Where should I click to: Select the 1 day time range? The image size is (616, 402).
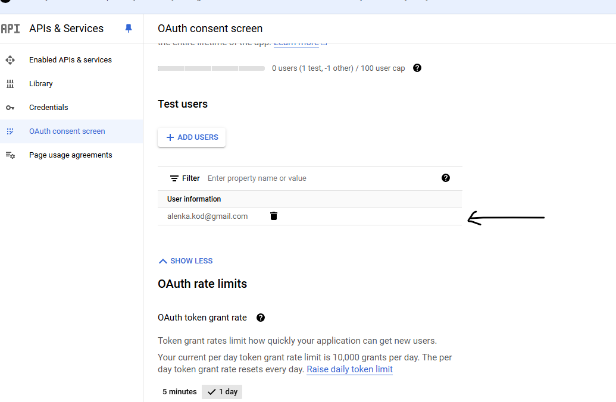pyautogui.click(x=222, y=392)
